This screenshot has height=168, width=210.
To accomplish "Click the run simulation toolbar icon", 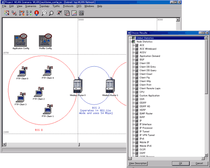I will [x=59, y=13].
